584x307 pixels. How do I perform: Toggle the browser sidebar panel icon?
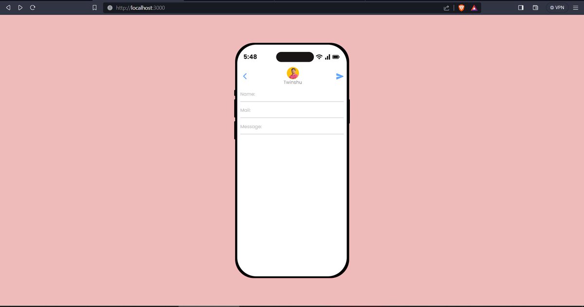point(520,7)
